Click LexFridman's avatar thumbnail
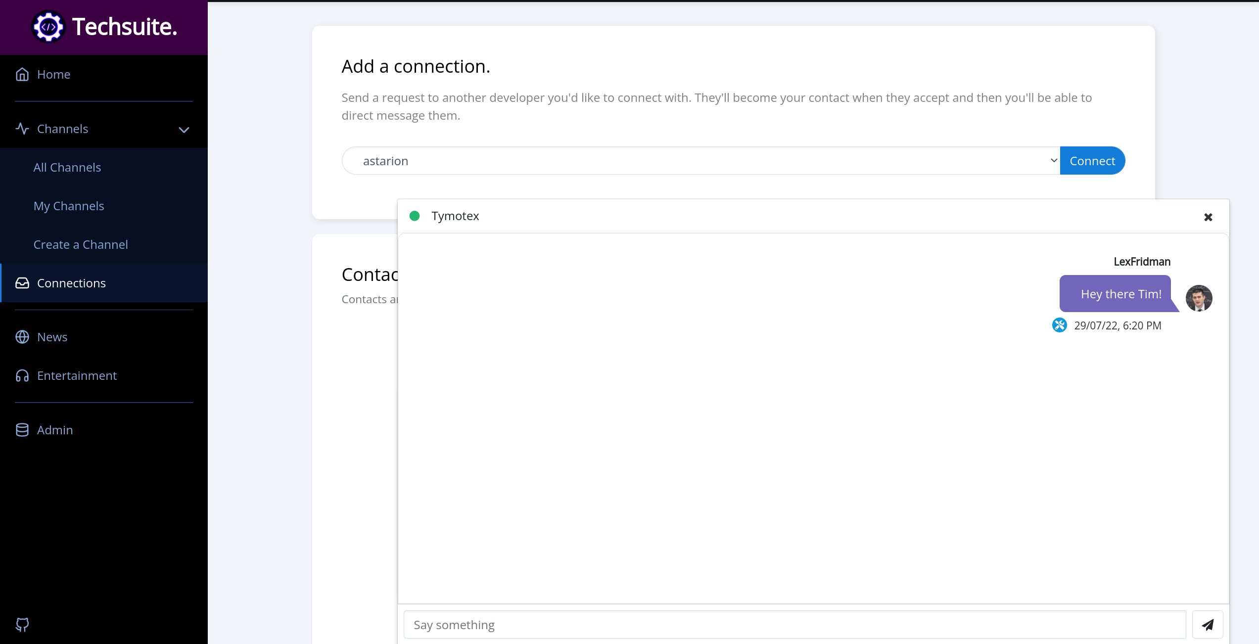Screen dimensions: 1259x644 click(1199, 298)
